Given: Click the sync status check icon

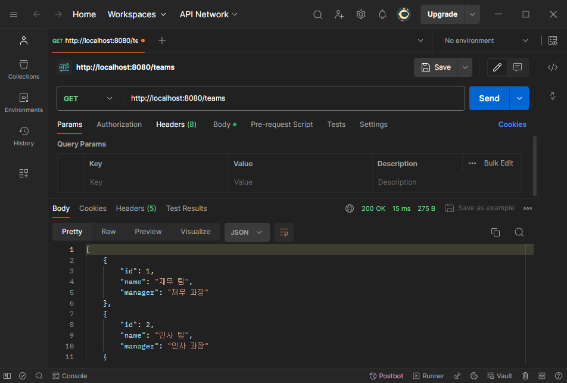Looking at the screenshot, I should (23, 376).
